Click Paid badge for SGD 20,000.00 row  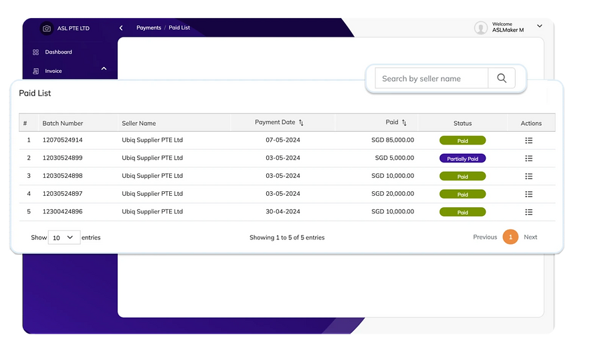pos(462,195)
